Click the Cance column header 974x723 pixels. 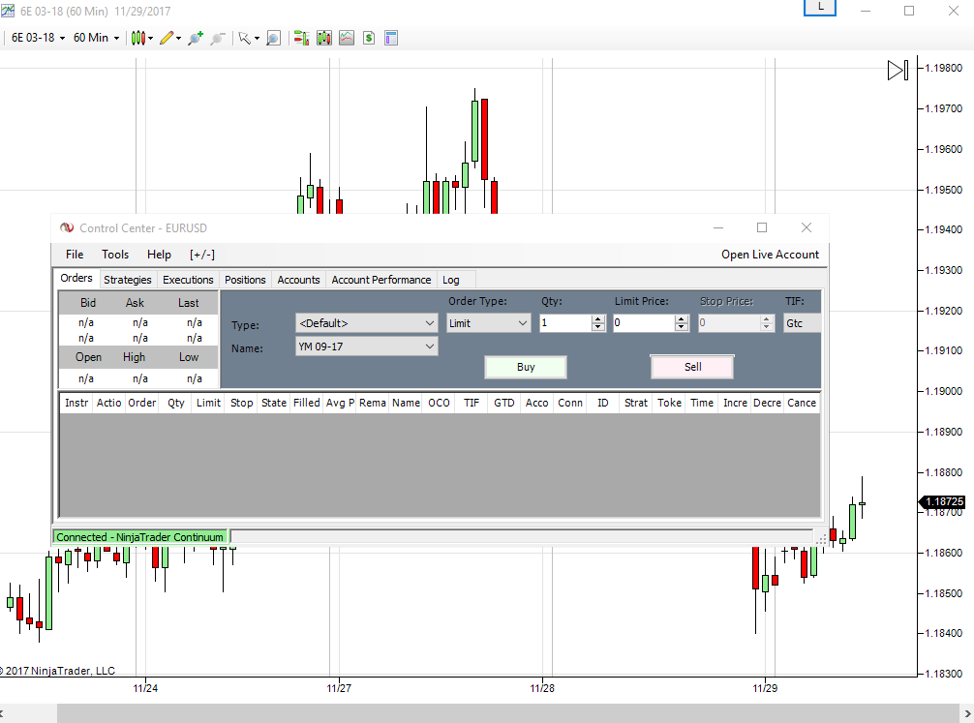(802, 403)
